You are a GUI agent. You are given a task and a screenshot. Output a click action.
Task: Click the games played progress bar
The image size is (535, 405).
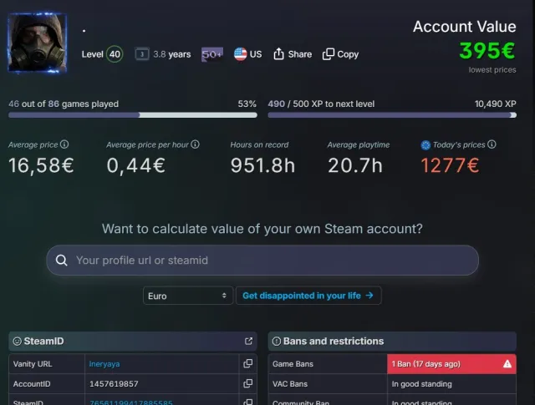click(x=133, y=115)
